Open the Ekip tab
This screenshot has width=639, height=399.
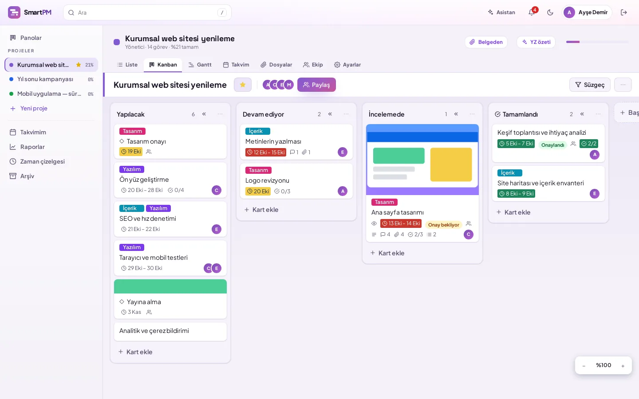(313, 65)
